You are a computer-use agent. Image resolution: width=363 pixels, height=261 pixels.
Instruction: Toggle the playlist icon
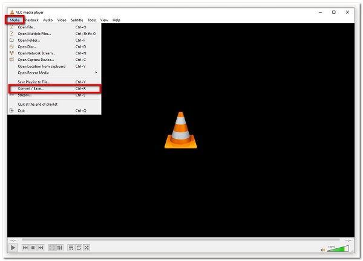(x=71, y=248)
